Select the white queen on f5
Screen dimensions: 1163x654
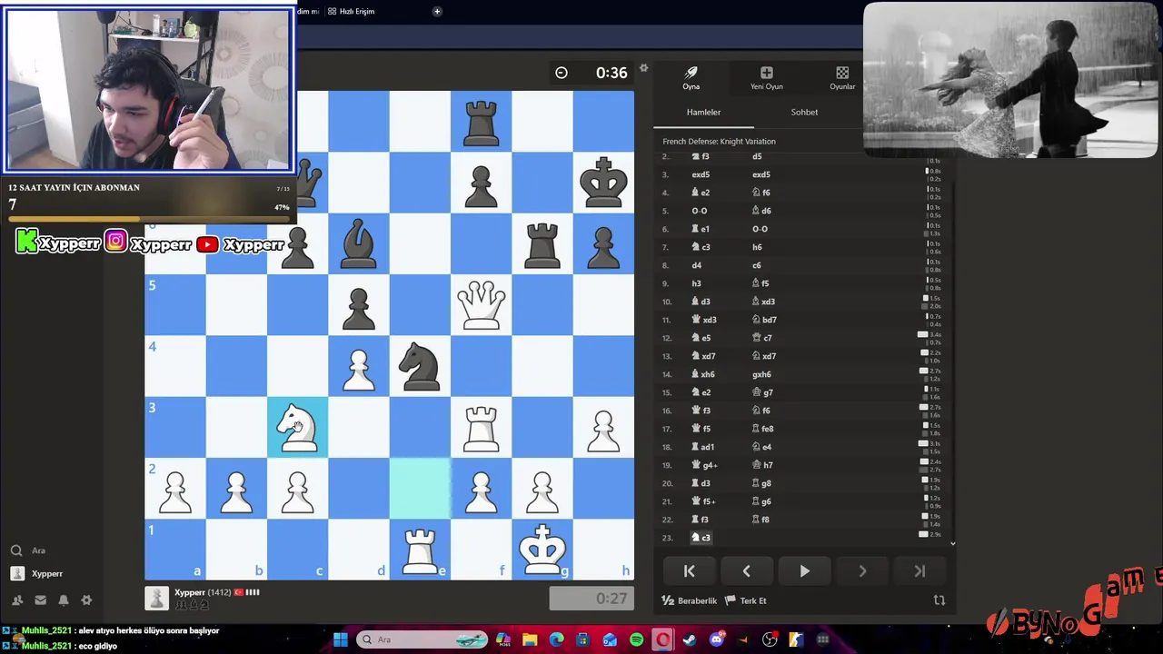(481, 304)
